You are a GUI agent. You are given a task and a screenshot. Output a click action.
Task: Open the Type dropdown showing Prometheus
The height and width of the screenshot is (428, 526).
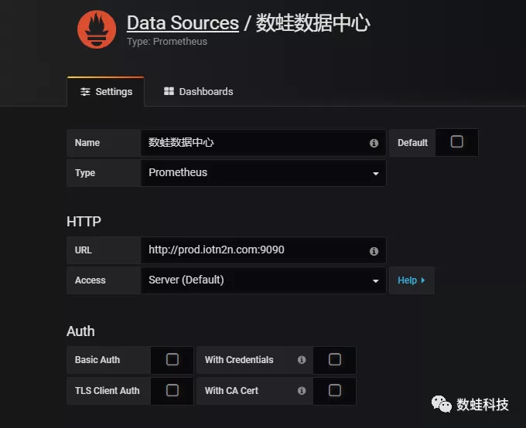(263, 173)
